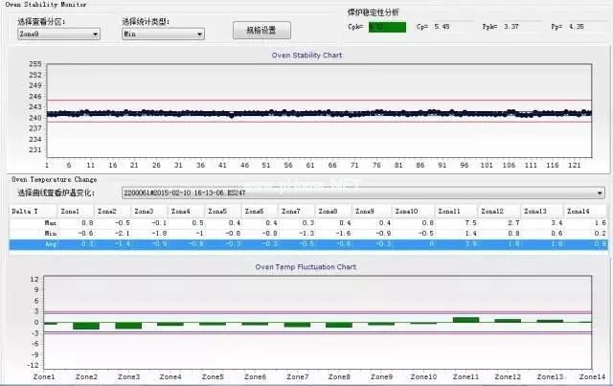
Task: Click the Zone12 green bar in fluctuation chart
Action: [508, 321]
